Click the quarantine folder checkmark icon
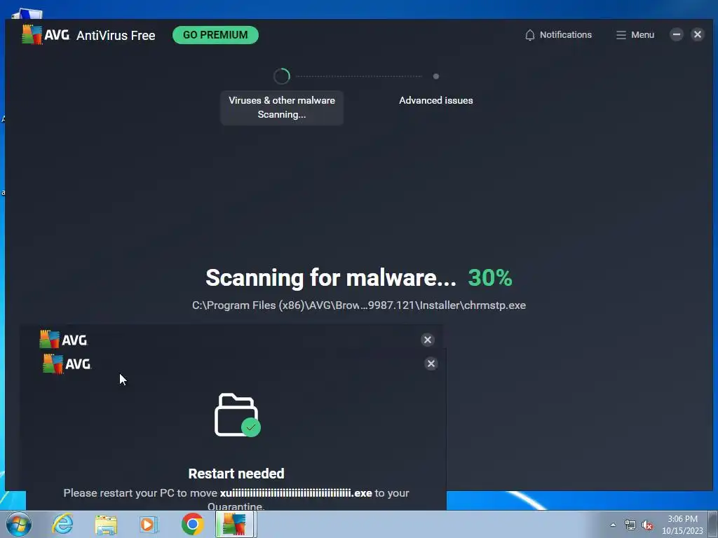The width and height of the screenshot is (718, 538). (x=237, y=415)
